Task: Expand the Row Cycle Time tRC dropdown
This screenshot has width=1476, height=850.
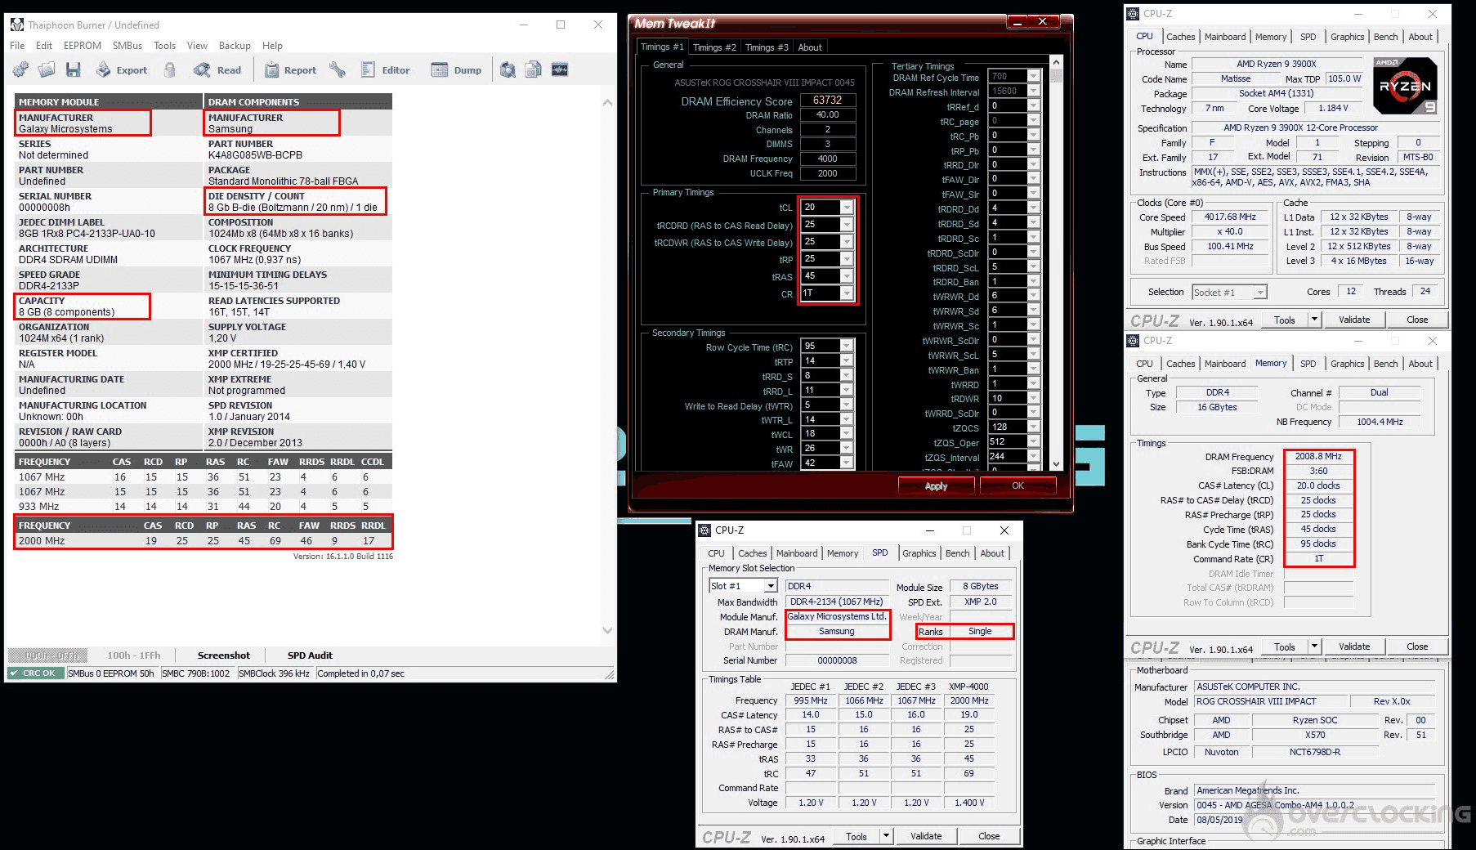Action: tap(847, 346)
